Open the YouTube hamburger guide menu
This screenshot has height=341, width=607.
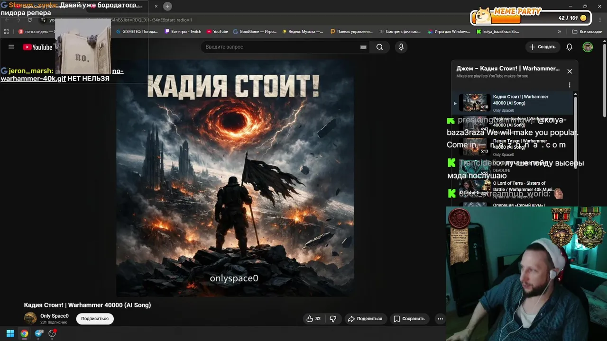click(11, 47)
